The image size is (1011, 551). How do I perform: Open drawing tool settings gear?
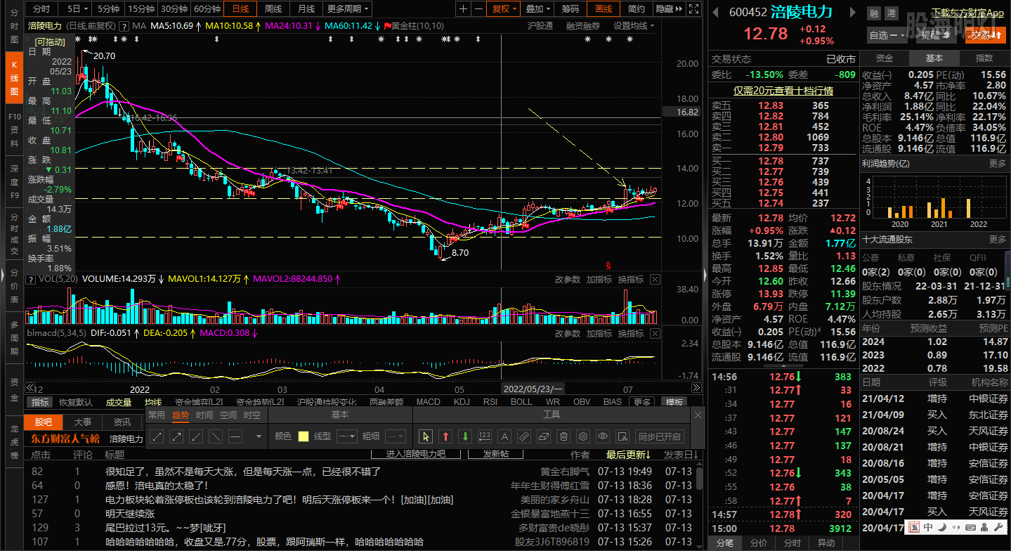pyautogui.click(x=582, y=436)
